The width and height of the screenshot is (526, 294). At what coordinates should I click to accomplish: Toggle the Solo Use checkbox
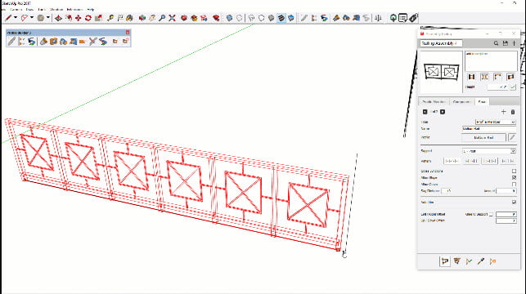point(514,203)
